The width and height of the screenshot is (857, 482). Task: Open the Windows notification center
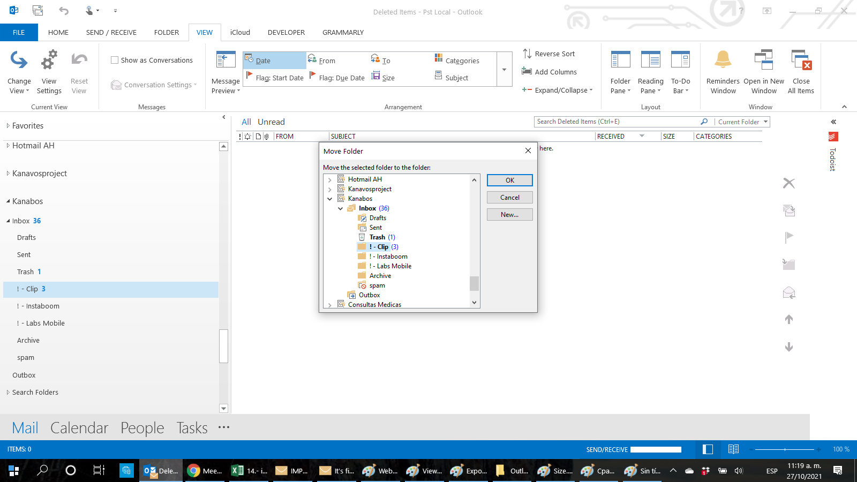[x=838, y=471]
